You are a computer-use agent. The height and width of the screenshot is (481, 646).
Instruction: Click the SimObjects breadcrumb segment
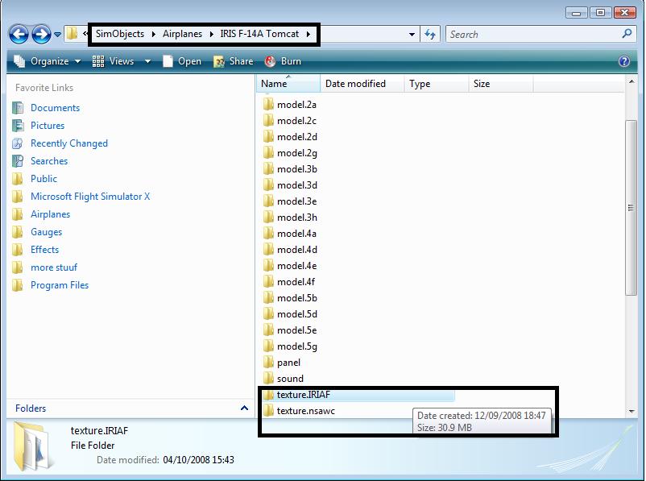pyautogui.click(x=119, y=34)
